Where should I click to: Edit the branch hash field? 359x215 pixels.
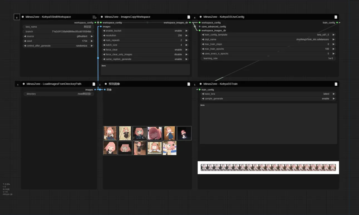(x=58, y=32)
